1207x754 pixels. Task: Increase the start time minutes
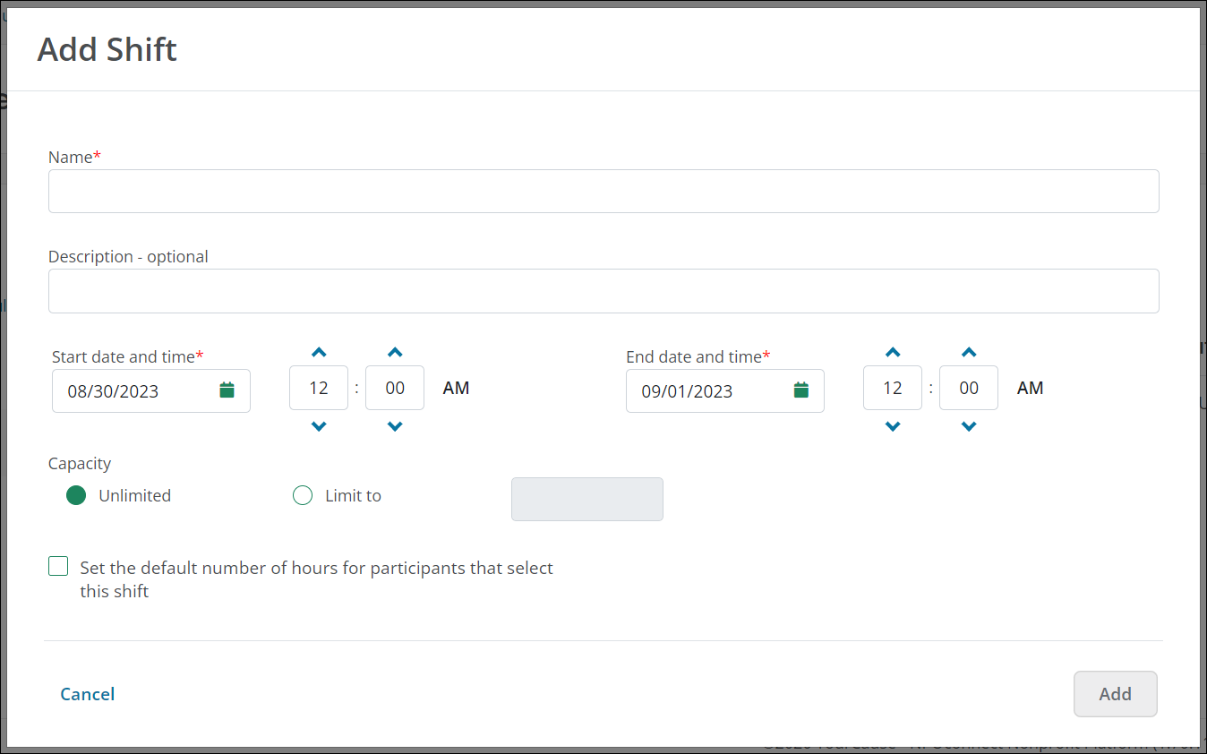[395, 353]
